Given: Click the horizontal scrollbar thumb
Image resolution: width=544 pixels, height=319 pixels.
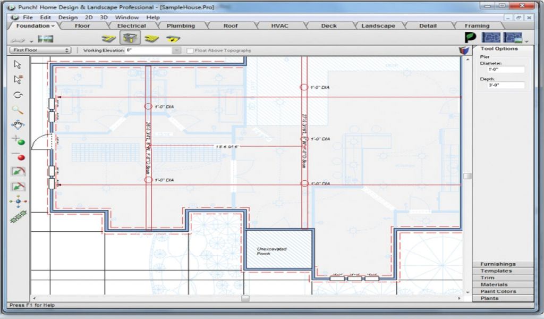Looking at the screenshot, I should tap(245, 298).
